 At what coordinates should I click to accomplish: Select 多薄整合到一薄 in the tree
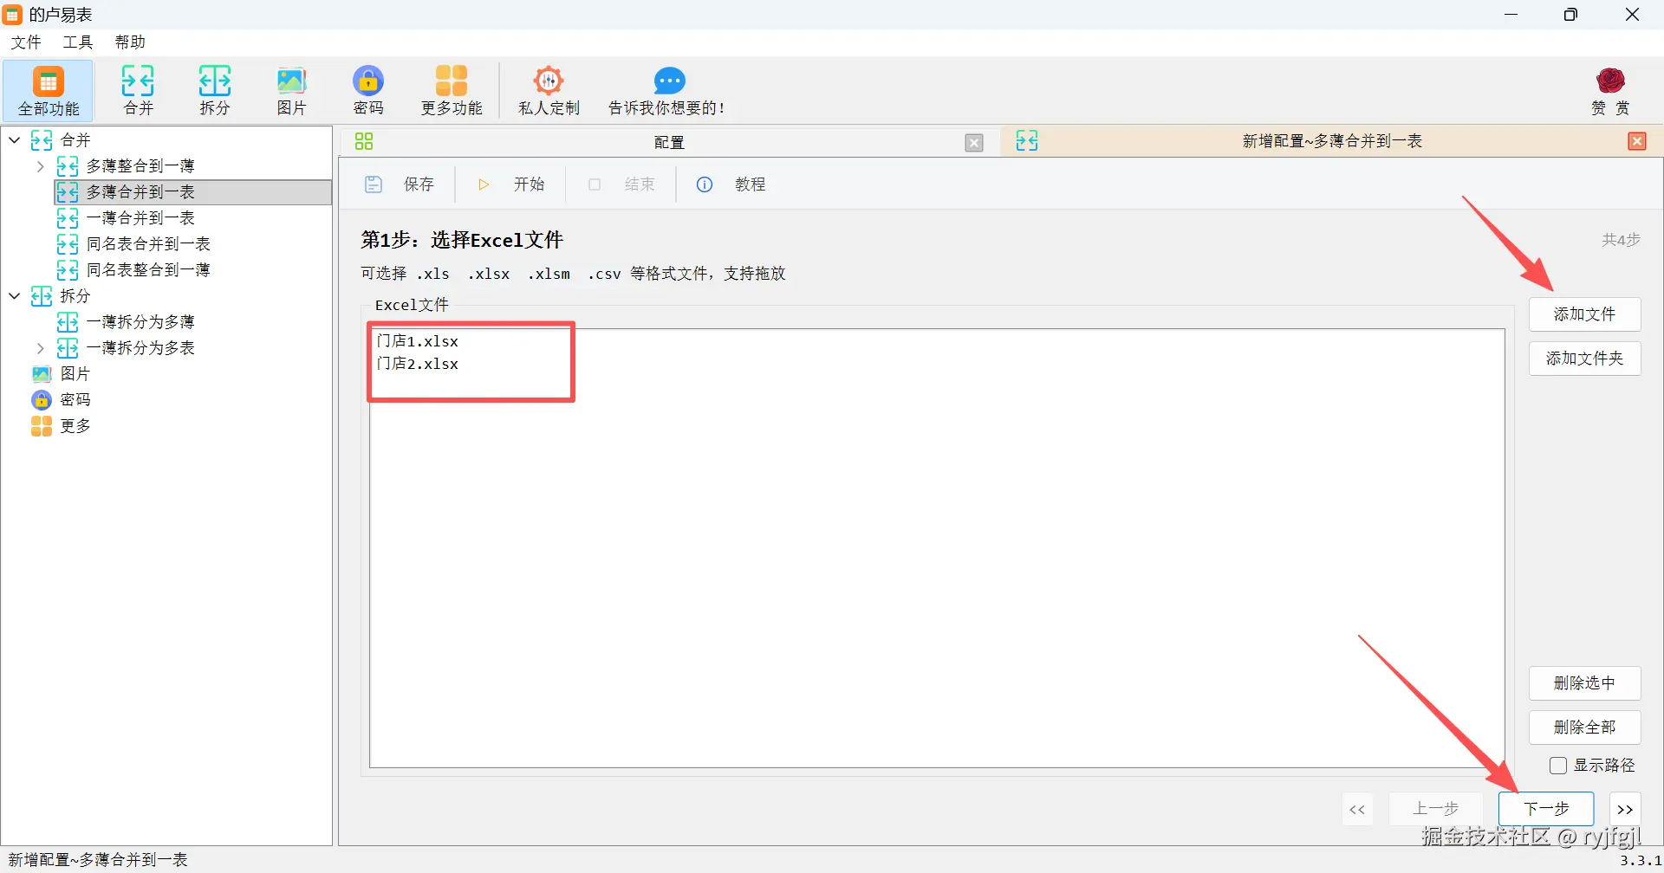coord(140,166)
